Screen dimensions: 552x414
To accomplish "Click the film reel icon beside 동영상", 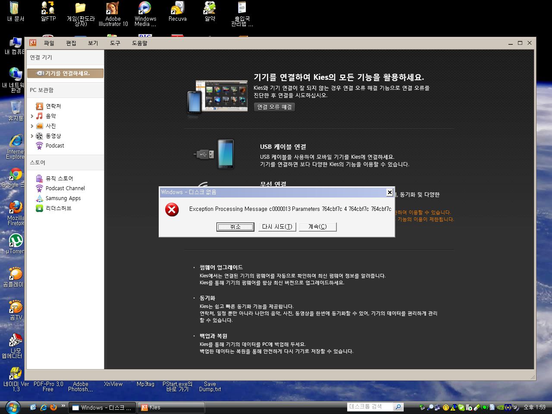I will (39, 136).
